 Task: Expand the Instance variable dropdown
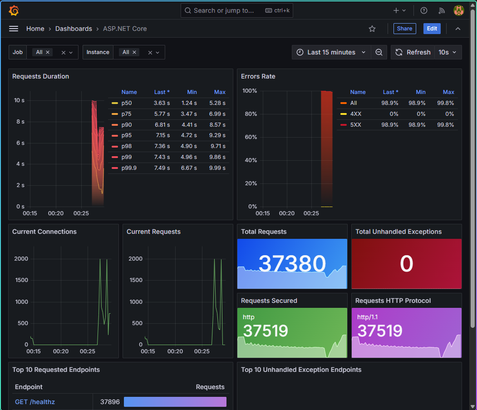pyautogui.click(x=157, y=52)
